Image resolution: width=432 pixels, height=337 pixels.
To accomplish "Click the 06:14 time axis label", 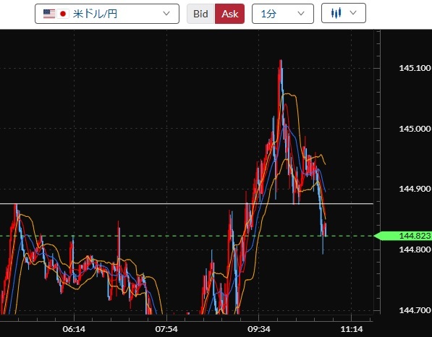I will coord(74,329).
